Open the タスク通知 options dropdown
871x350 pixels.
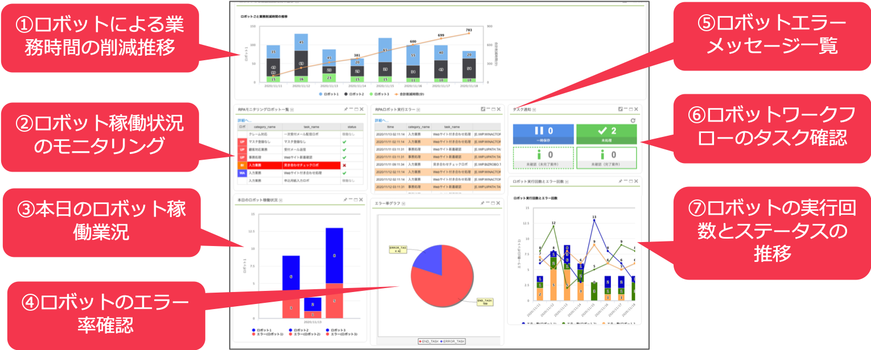pos(534,109)
